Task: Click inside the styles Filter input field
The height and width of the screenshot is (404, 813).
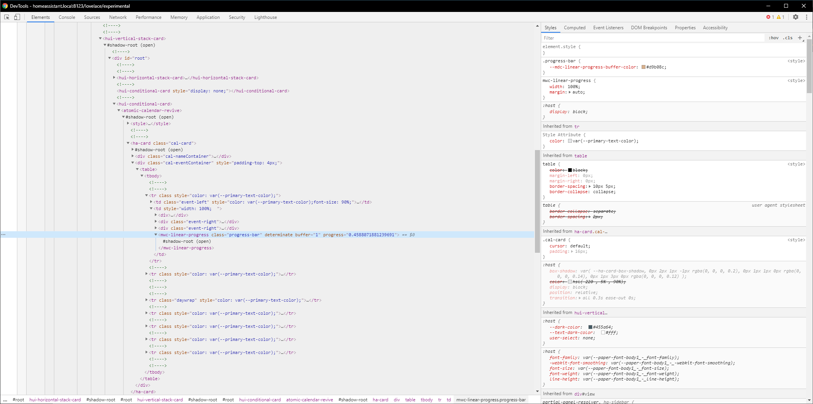Action: (616, 38)
